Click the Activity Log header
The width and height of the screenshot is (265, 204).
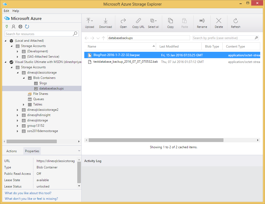[x=93, y=161]
